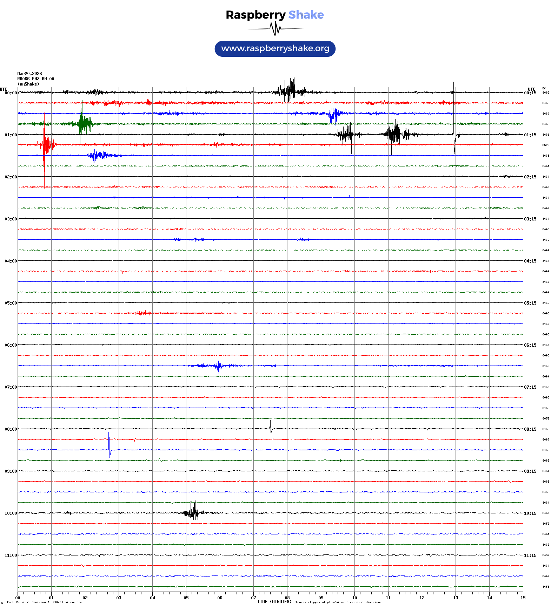This screenshot has width=551, height=607.
Task: Open the www.raspberryshake.org link
Action: (275, 49)
